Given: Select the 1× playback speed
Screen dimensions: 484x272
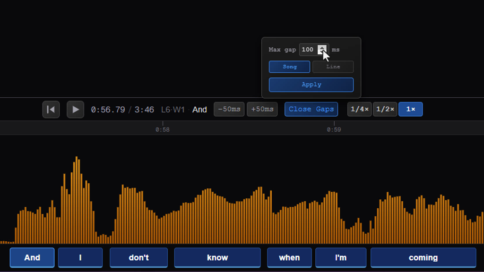Looking at the screenshot, I should click(411, 109).
